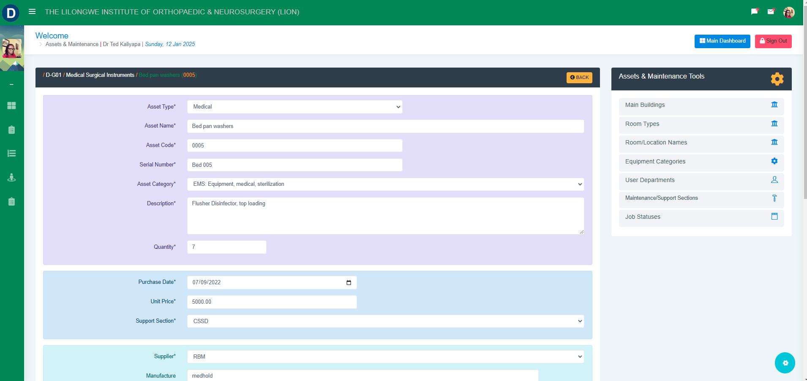Viewport: 807px width, 381px height.
Task: Click the list icon in left sidebar
Action: click(12, 153)
